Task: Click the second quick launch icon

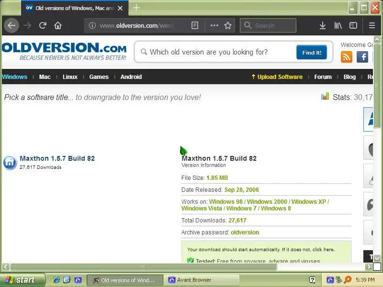Action: [x=67, y=280]
